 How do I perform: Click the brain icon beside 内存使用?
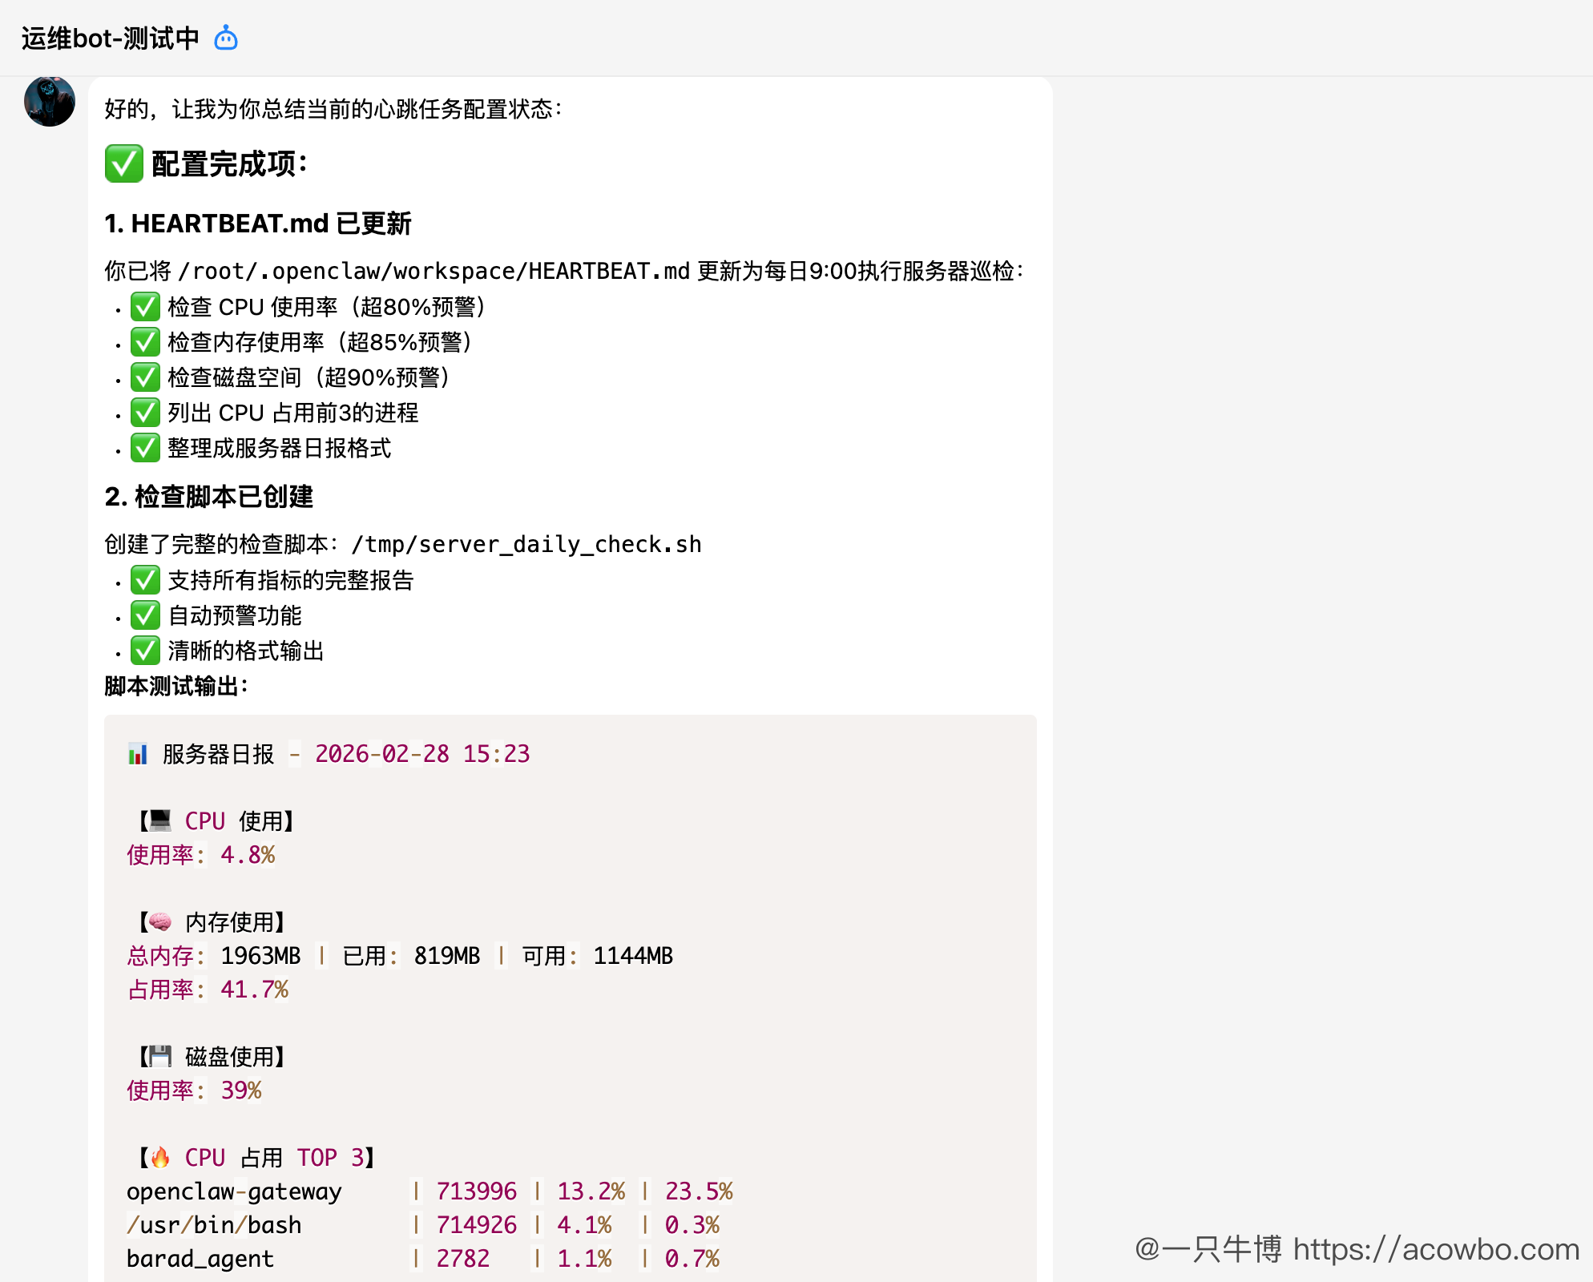pos(161,921)
